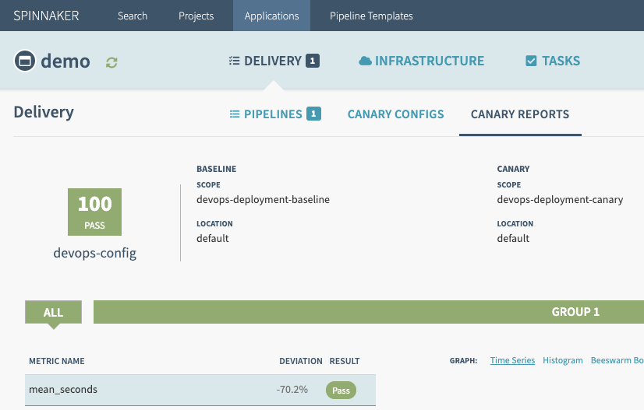Viewport: 644px width, 410px height.
Task: Switch graph to Beeswarm view
Action: tap(616, 360)
